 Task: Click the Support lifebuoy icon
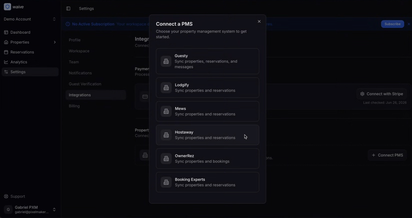(6, 196)
